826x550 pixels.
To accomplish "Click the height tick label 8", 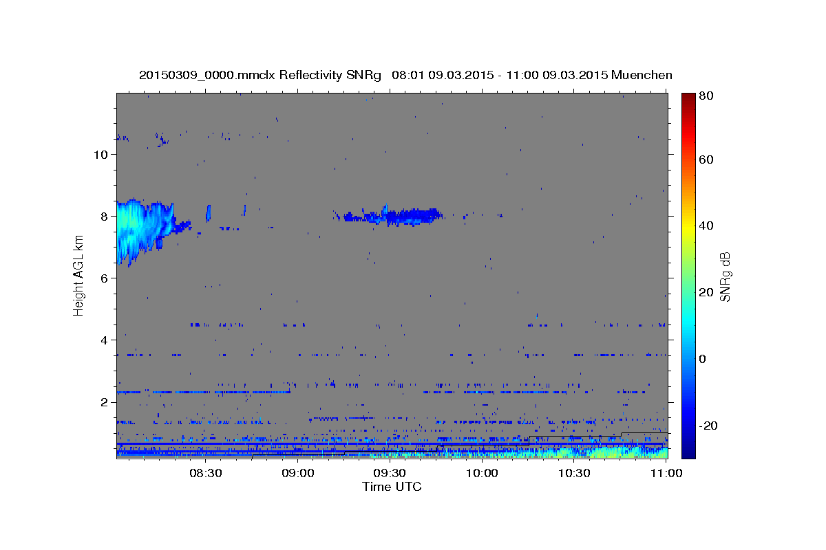I will coord(105,217).
